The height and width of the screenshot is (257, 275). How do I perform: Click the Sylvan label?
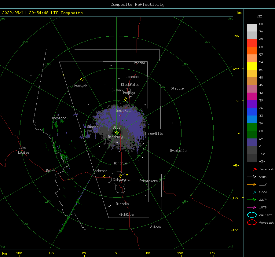(x=117, y=90)
